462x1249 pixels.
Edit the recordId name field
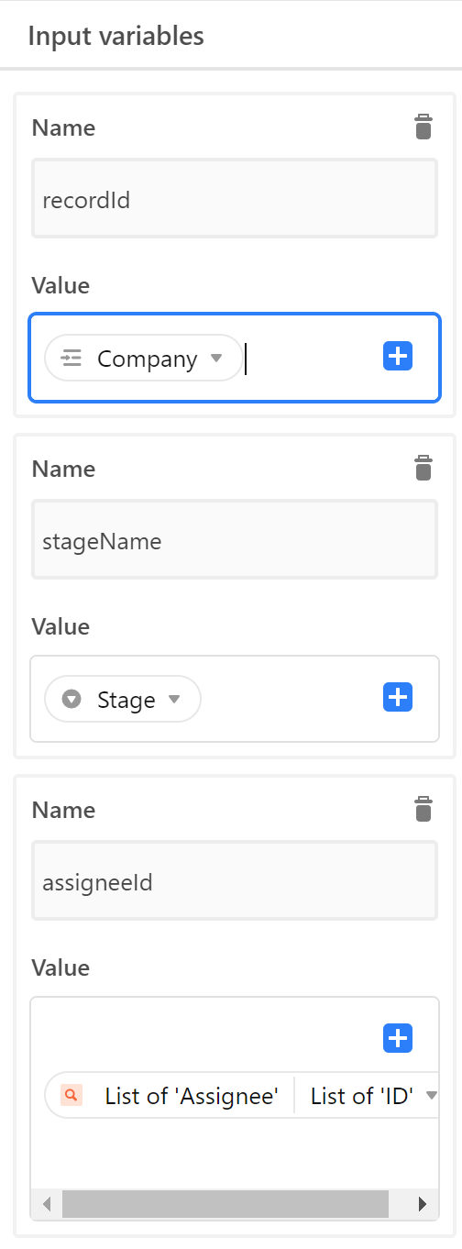[x=235, y=199]
